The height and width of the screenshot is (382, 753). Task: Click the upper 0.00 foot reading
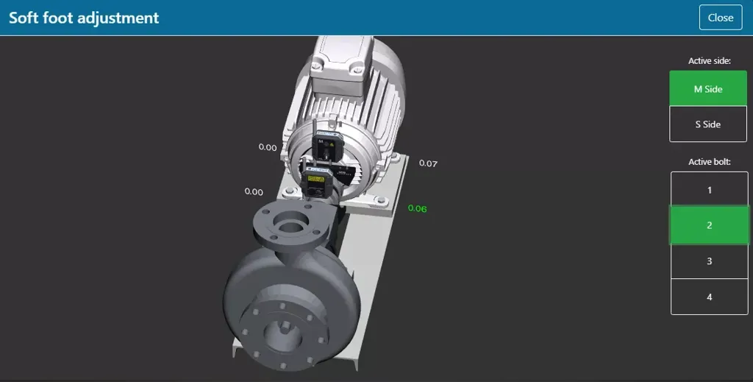click(x=268, y=147)
